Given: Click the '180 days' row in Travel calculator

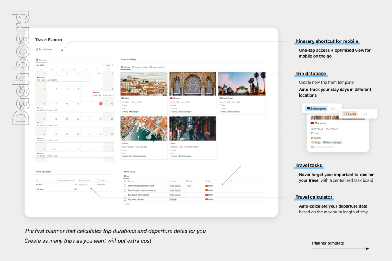Looking at the screenshot, I should (75, 189).
